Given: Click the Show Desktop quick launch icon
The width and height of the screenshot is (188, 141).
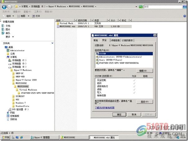Looking at the screenshot, I should pos(17,137).
